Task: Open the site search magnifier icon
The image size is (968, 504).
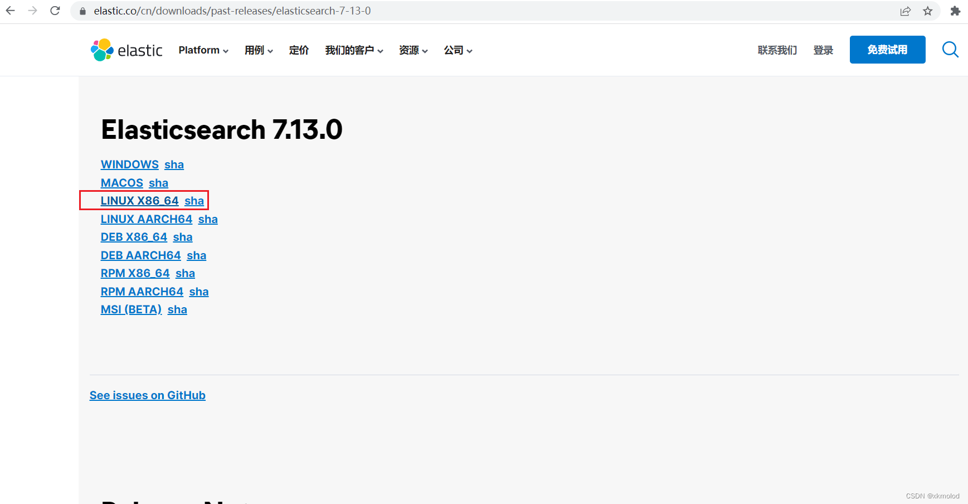Action: click(950, 50)
